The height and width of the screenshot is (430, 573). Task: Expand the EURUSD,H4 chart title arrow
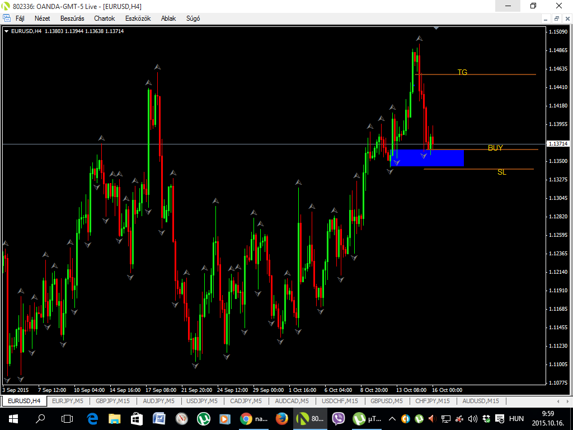[x=6, y=31]
